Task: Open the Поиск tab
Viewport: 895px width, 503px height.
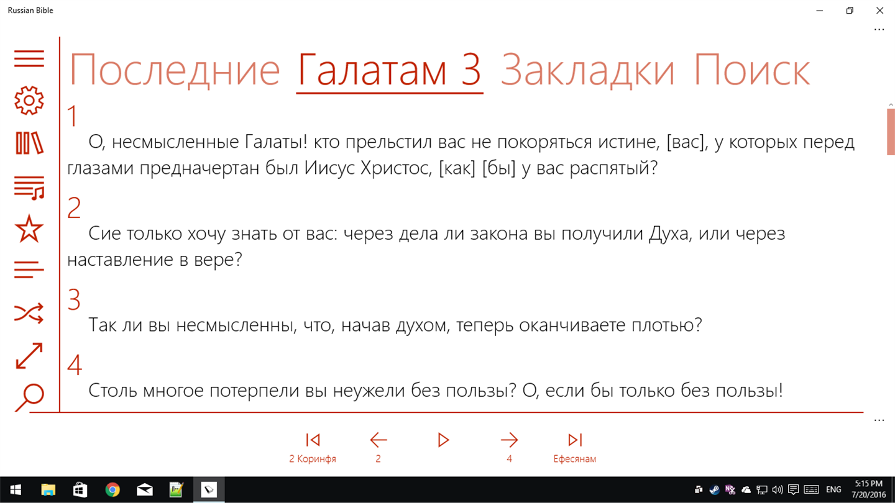Action: coord(752,70)
